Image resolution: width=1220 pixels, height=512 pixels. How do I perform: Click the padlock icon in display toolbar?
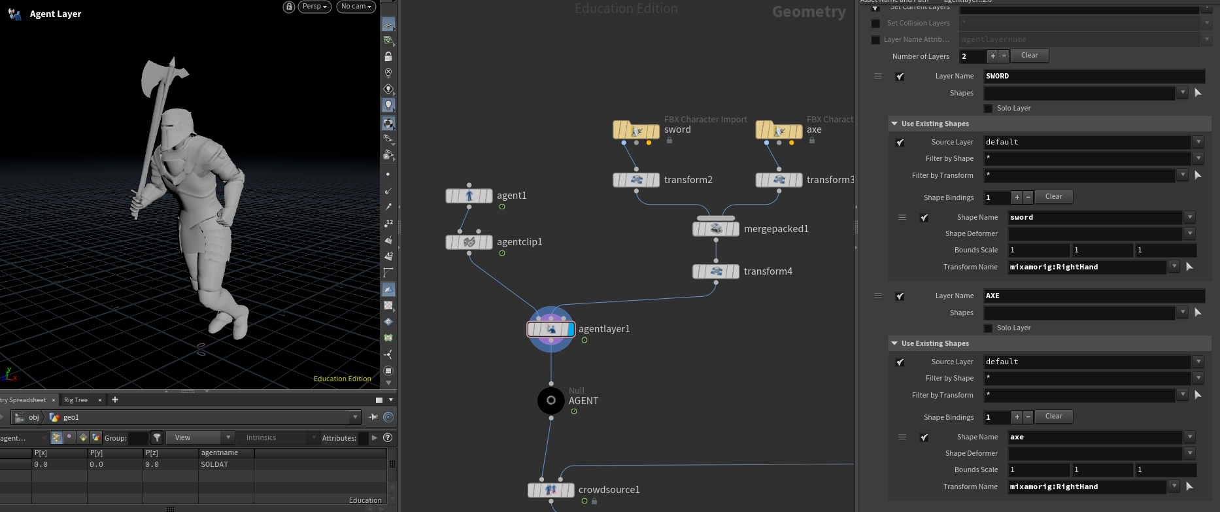click(388, 56)
